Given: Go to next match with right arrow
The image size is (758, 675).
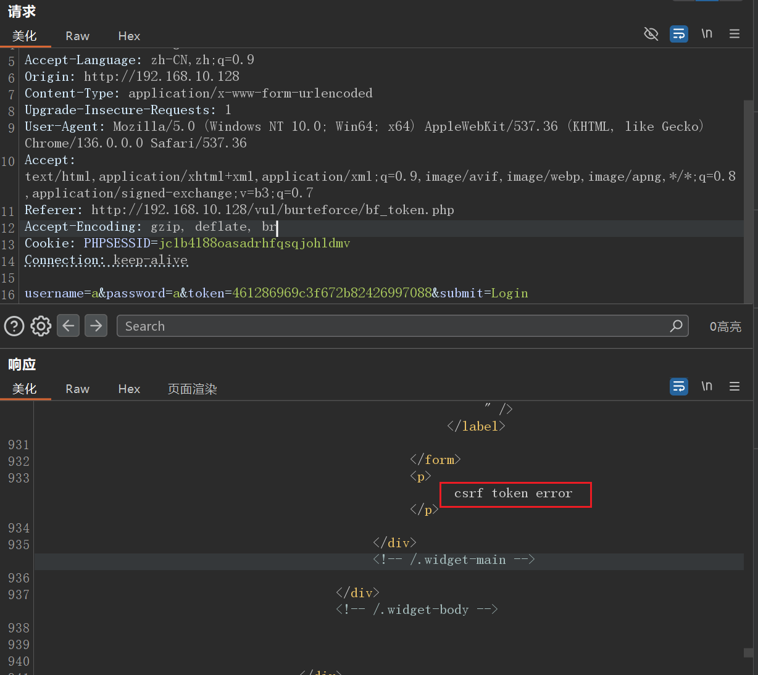Looking at the screenshot, I should 96,326.
